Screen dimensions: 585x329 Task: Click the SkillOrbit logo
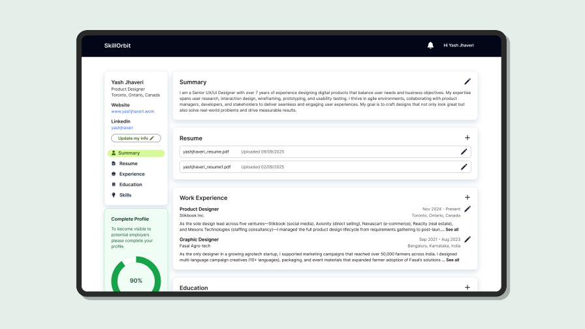(x=117, y=46)
